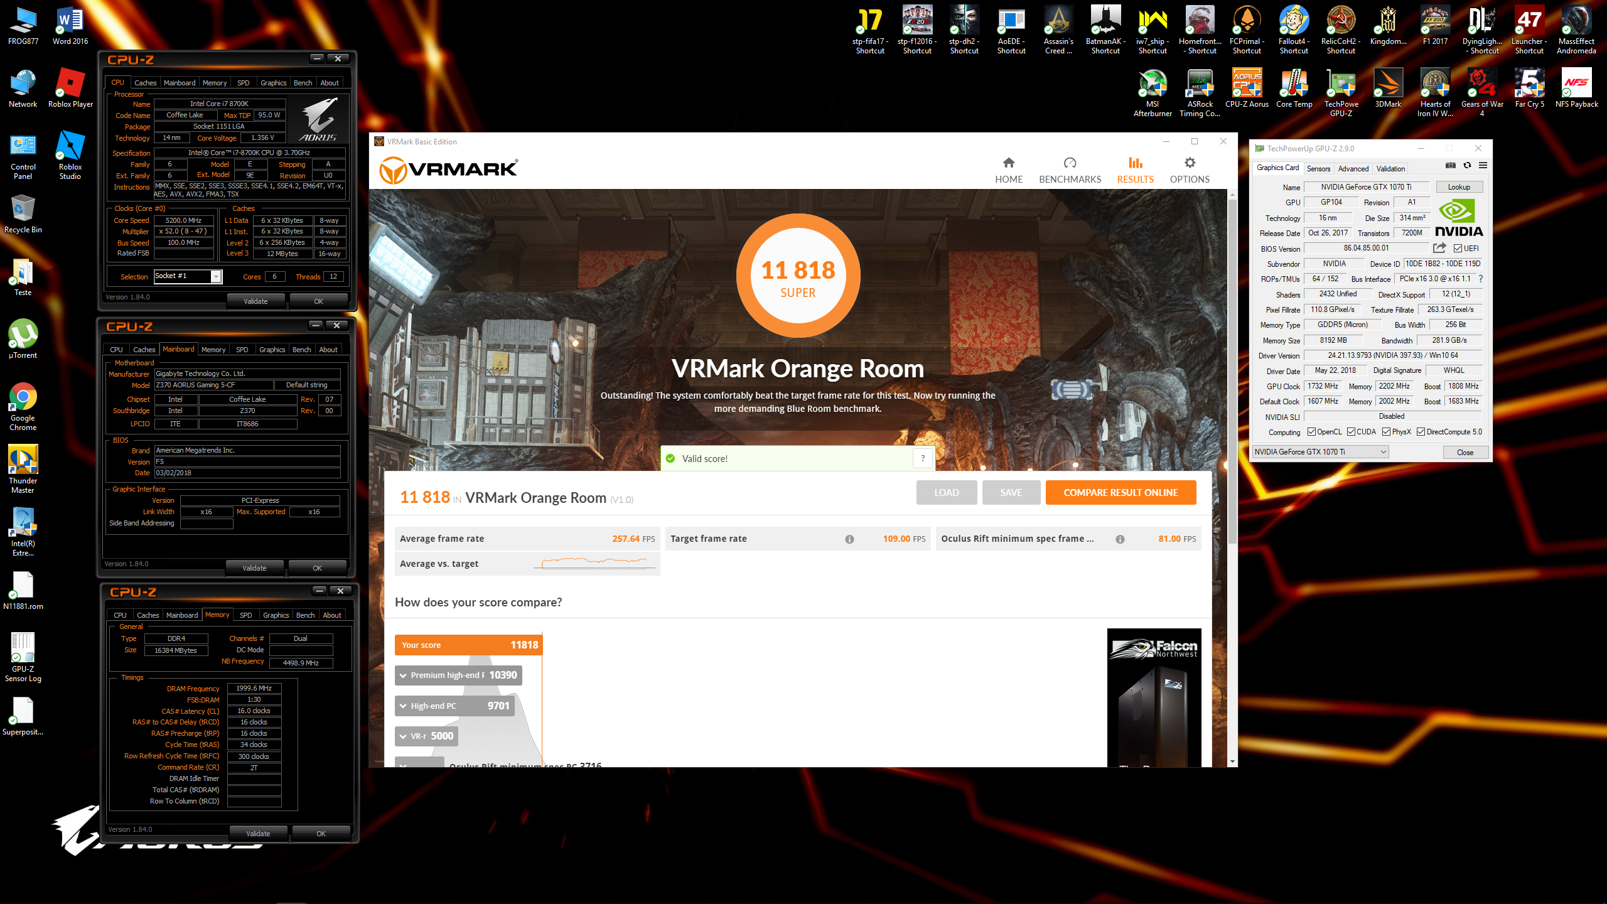This screenshot has width=1607, height=904.
Task: Open Core Temp desktop icon
Action: point(1294,88)
